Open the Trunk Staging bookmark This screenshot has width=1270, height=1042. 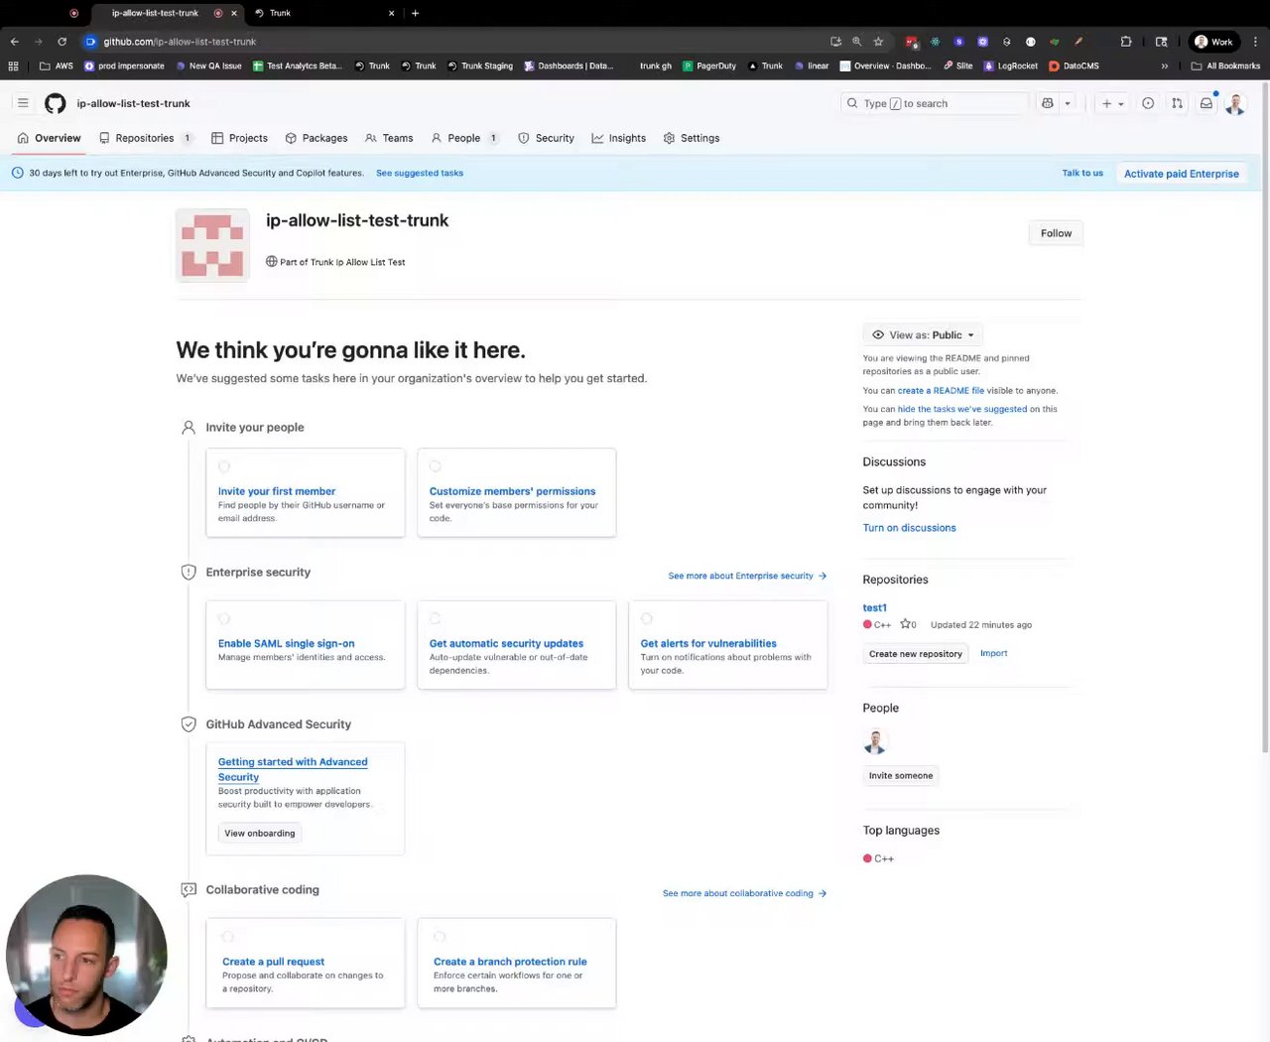coord(479,66)
